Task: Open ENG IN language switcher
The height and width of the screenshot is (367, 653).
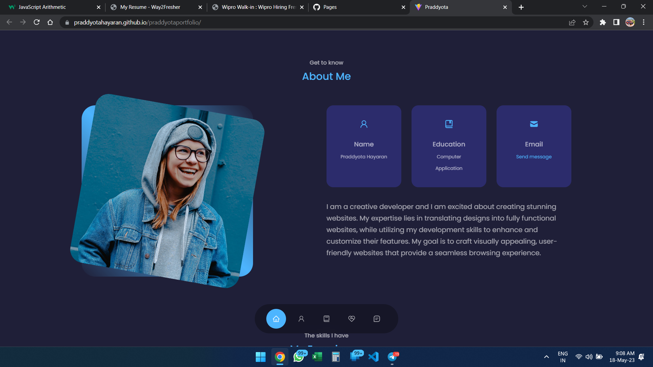Action: tap(563, 357)
